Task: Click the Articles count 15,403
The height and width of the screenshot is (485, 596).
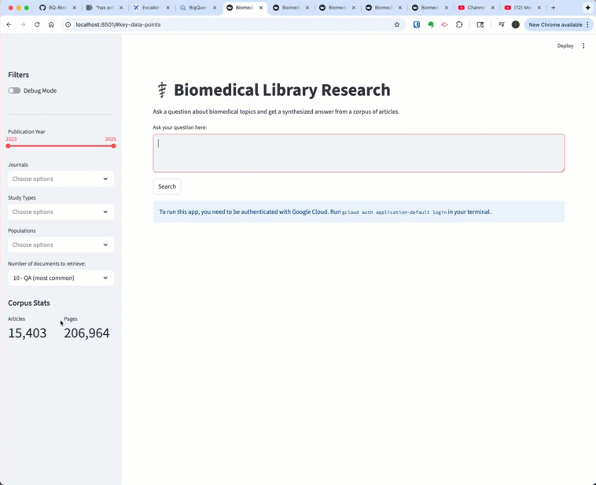Action: (28, 333)
